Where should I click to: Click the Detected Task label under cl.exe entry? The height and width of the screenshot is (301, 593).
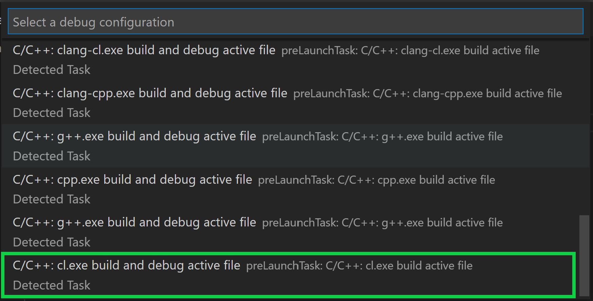point(51,285)
